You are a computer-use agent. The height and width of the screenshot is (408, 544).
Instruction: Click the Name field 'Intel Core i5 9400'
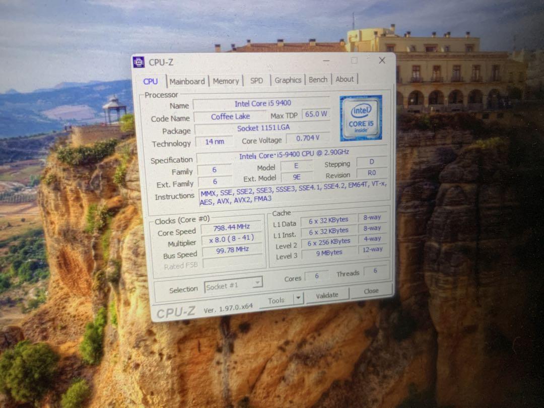pos(262,103)
